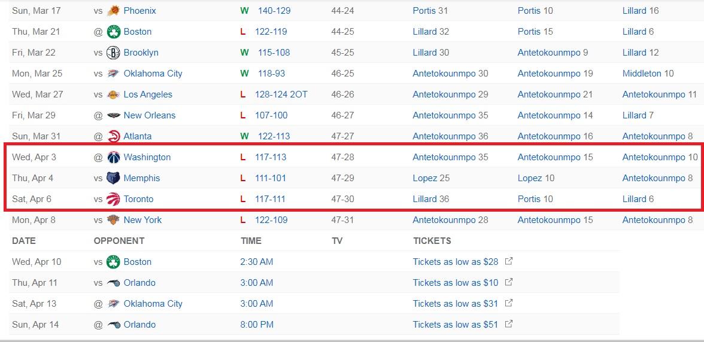This screenshot has width=704, height=342.
Task: Open the 140-129 Phoenix game score
Action: [274, 11]
